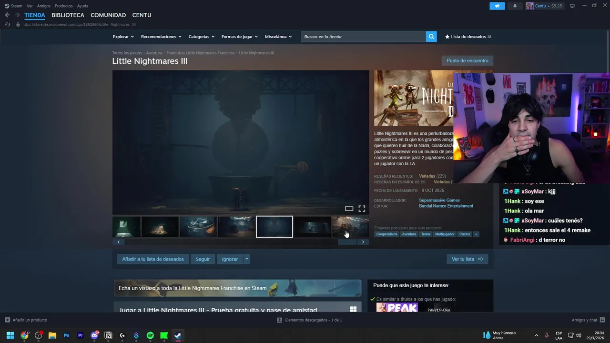The image size is (610, 343).
Task: Go forward with the right navigation arrow
Action: click(17, 15)
